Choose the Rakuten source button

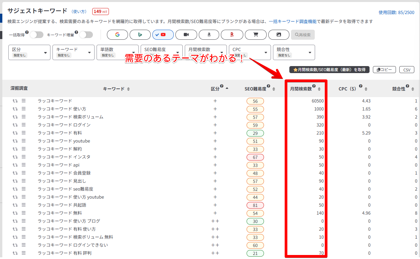point(232,35)
